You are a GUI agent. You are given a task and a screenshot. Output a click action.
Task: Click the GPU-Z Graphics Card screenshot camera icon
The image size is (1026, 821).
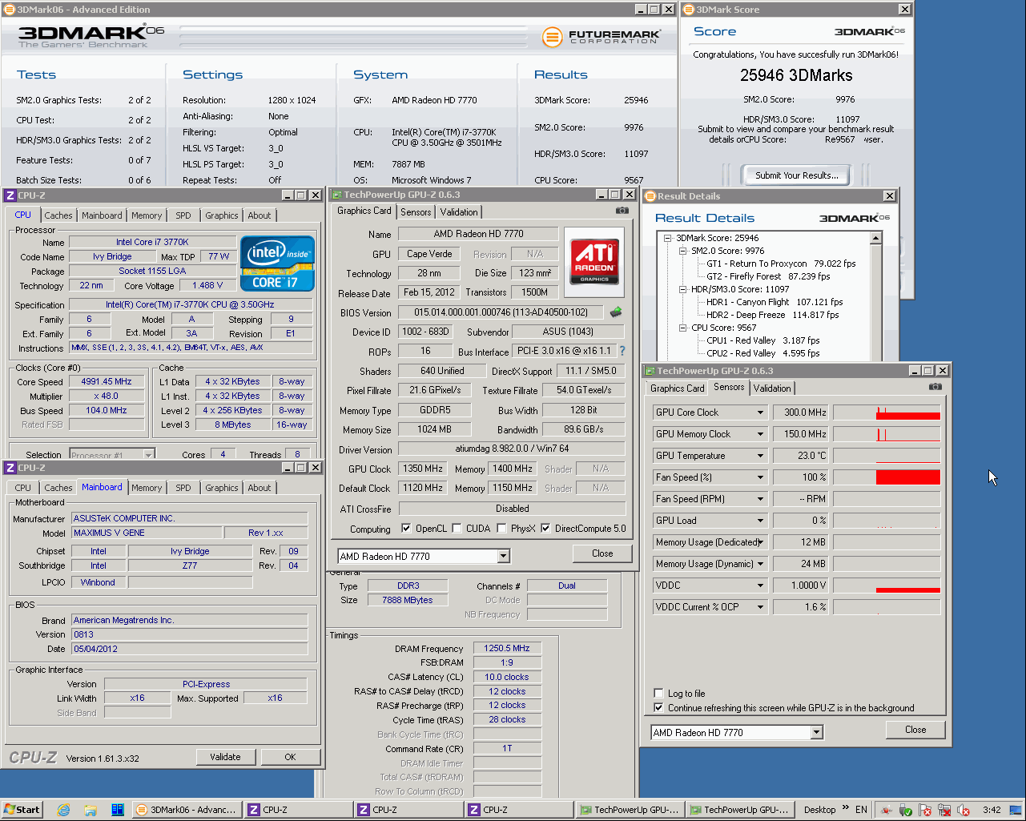coord(622,211)
